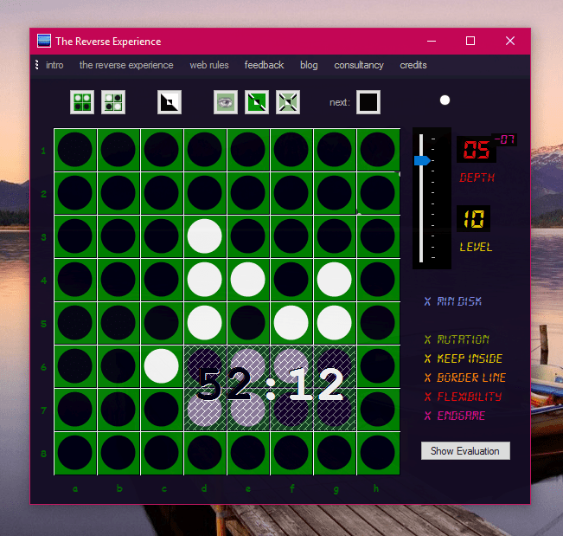Screen dimensions: 563x536
Task: Click the depth slider blue handle
Action: coord(422,160)
